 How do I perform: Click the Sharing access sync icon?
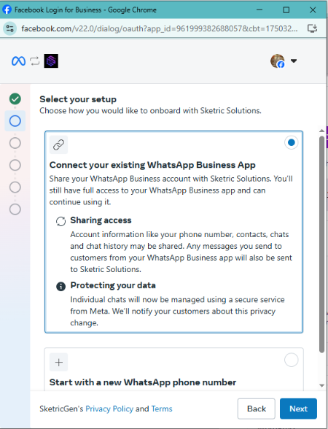coord(60,221)
